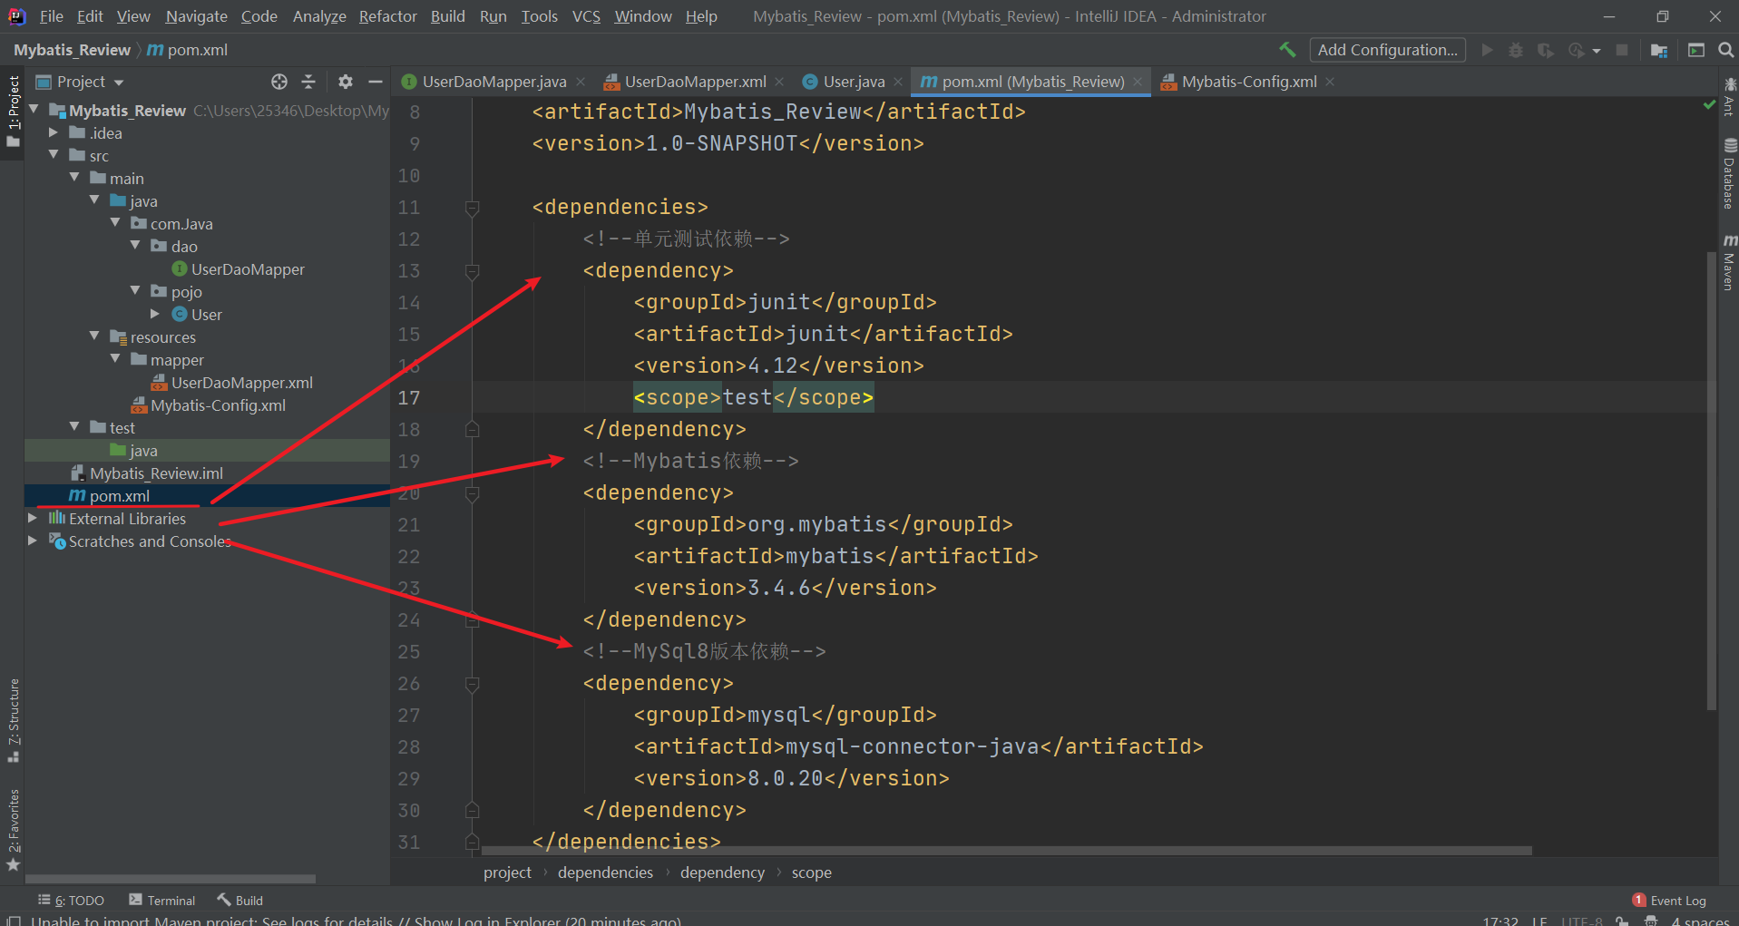This screenshot has width=1739, height=926.
Task: Switch to UserDaoMapper.java tab
Action: 494,82
